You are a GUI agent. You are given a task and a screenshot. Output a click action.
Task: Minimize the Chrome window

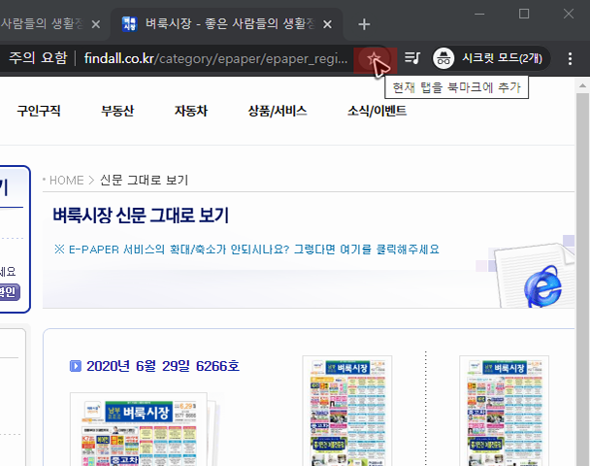pyautogui.click(x=479, y=15)
